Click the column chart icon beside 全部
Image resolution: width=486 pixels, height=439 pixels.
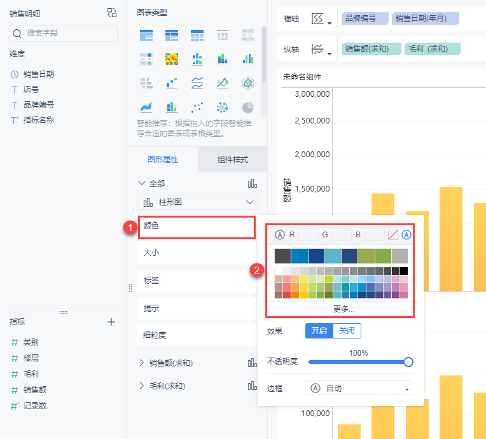point(253,183)
